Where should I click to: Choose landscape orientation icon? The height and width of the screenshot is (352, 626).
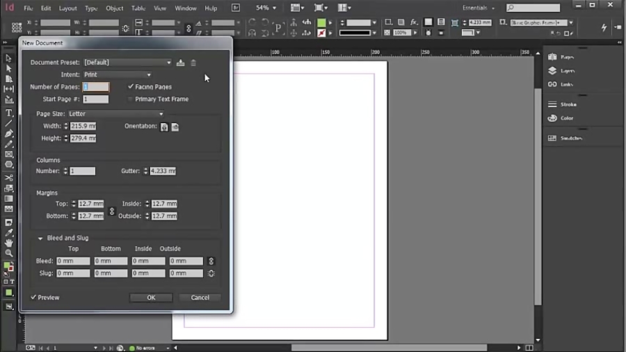pos(175,127)
